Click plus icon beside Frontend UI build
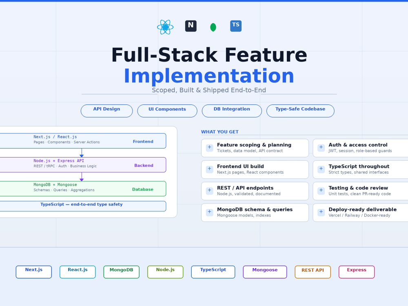 click(209, 169)
